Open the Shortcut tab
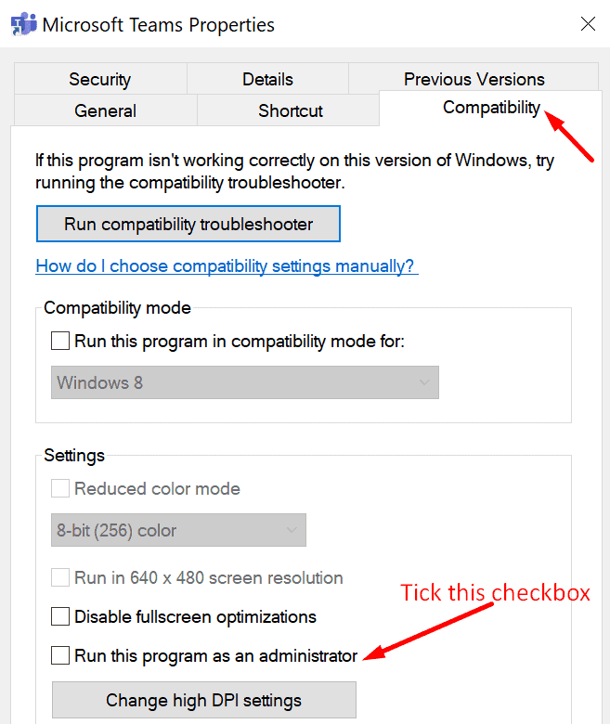Image resolution: width=610 pixels, height=724 pixels. point(290,110)
